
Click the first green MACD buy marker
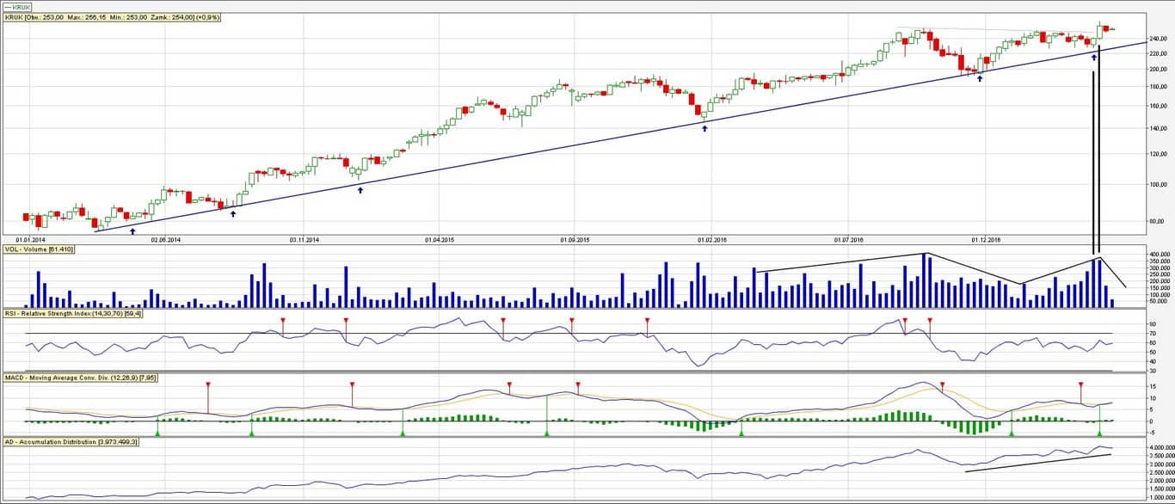(x=157, y=432)
